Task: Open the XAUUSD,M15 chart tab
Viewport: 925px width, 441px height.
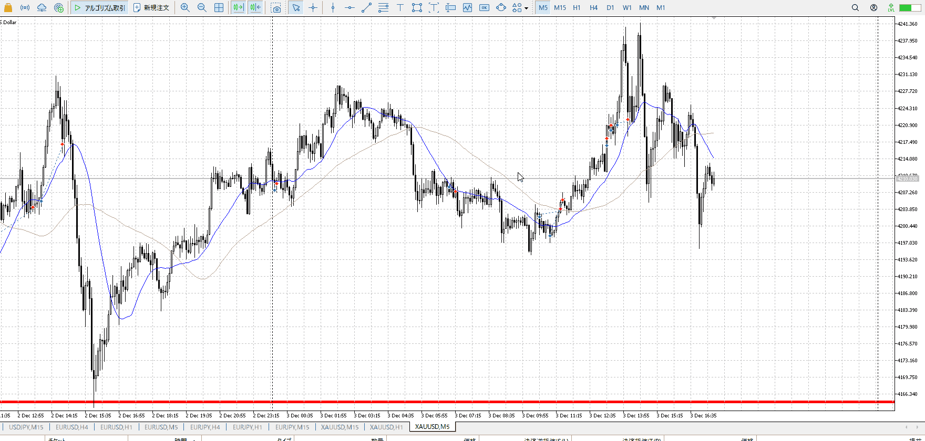Action: click(340, 427)
